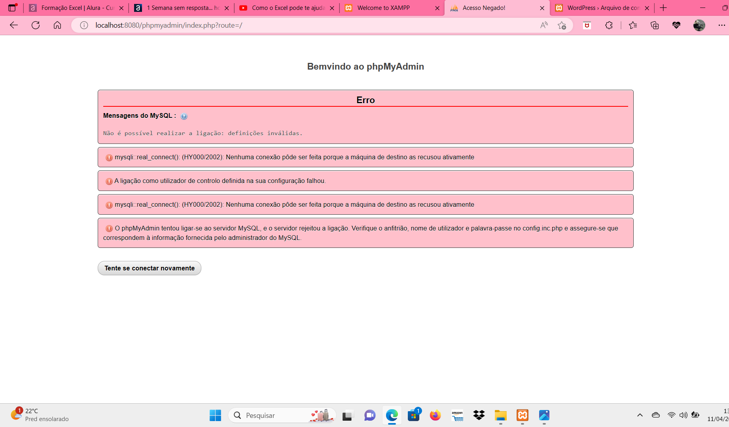Click Tente se conectar novamente button
This screenshot has height=427, width=729.
tap(150, 268)
